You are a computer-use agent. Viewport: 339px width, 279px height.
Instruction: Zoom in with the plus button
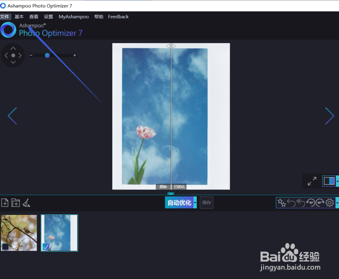75,55
